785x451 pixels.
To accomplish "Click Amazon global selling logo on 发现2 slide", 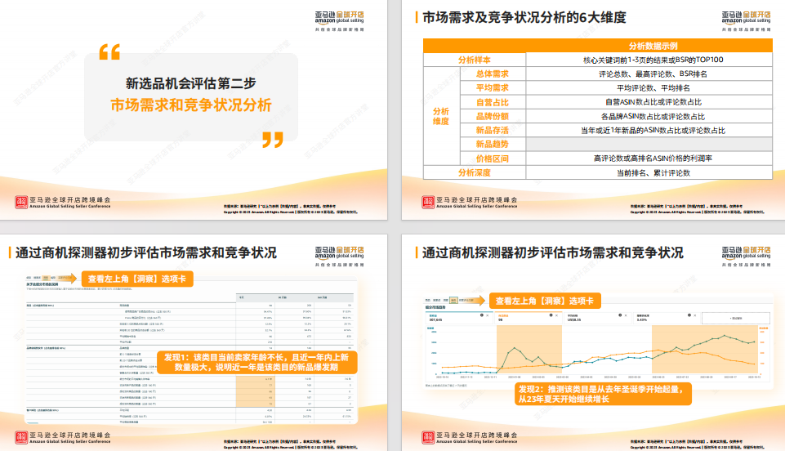I will click(x=746, y=257).
